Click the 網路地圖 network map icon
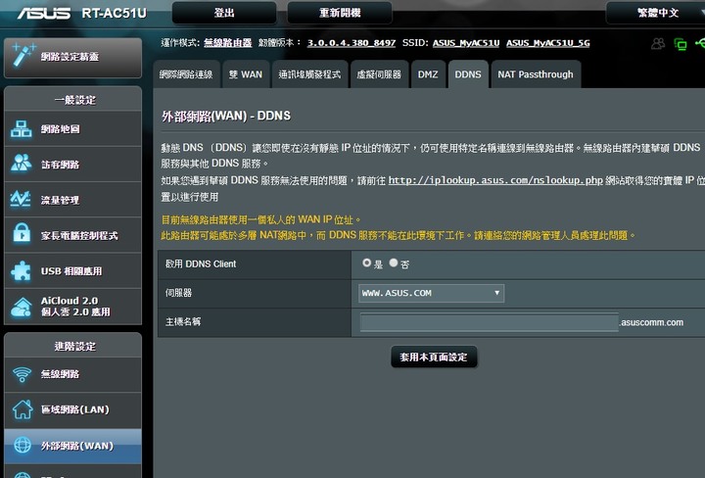The width and height of the screenshot is (705, 478). [x=22, y=129]
